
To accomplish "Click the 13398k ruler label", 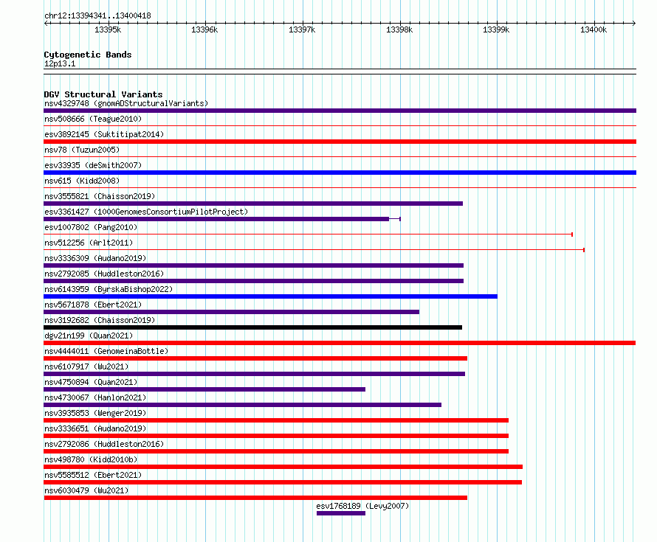I will coord(399,29).
